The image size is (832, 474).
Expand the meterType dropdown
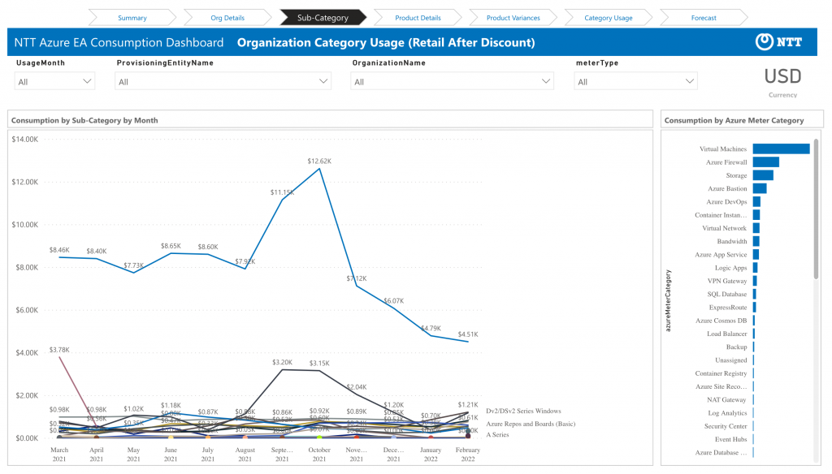tap(635, 82)
